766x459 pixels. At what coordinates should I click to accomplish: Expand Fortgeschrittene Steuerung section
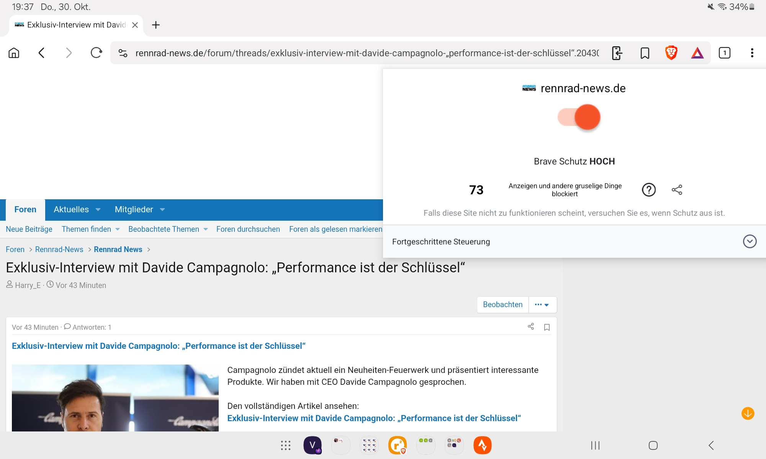pyautogui.click(x=750, y=241)
